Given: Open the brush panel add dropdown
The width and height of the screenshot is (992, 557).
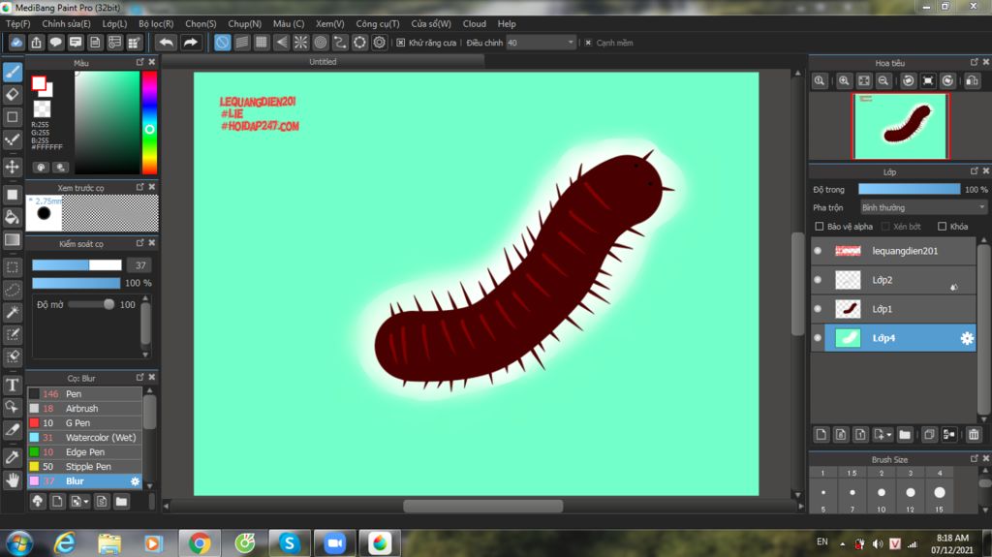Looking at the screenshot, I should click(x=86, y=502).
